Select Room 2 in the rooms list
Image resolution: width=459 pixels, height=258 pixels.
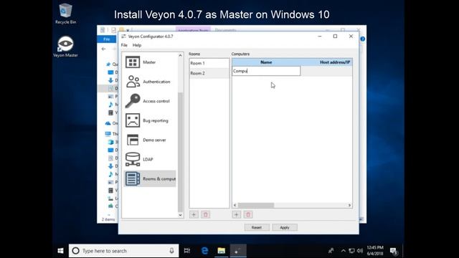coord(209,73)
